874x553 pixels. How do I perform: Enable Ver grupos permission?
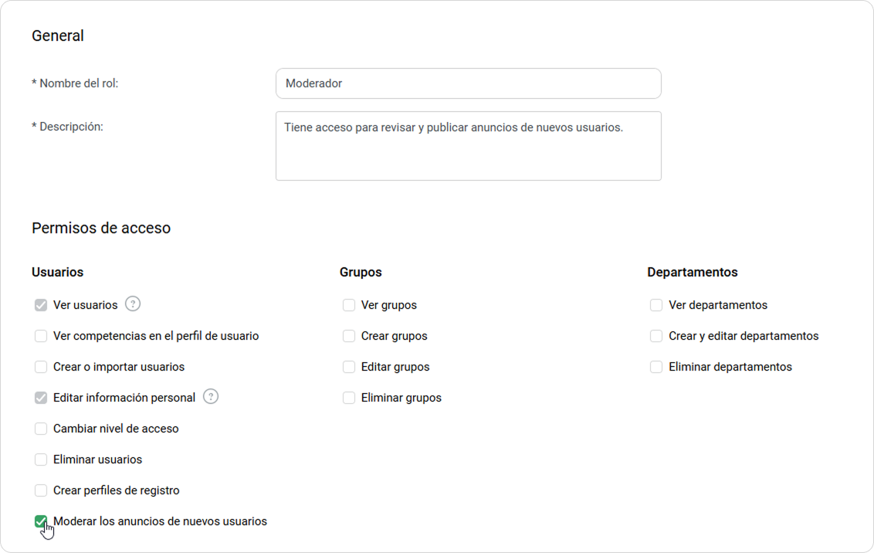click(349, 305)
